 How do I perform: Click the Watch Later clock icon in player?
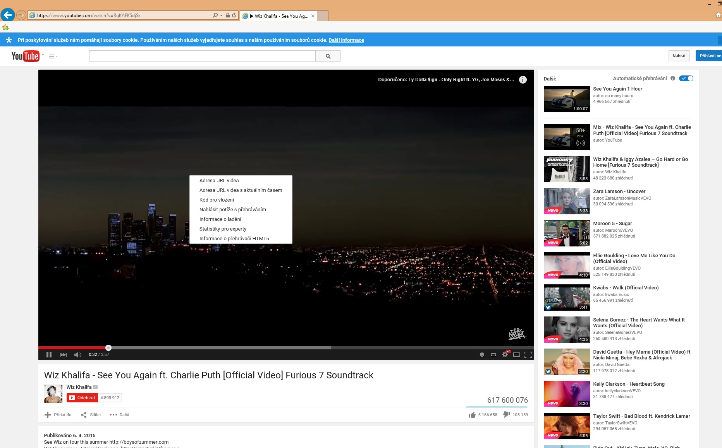pos(482,354)
